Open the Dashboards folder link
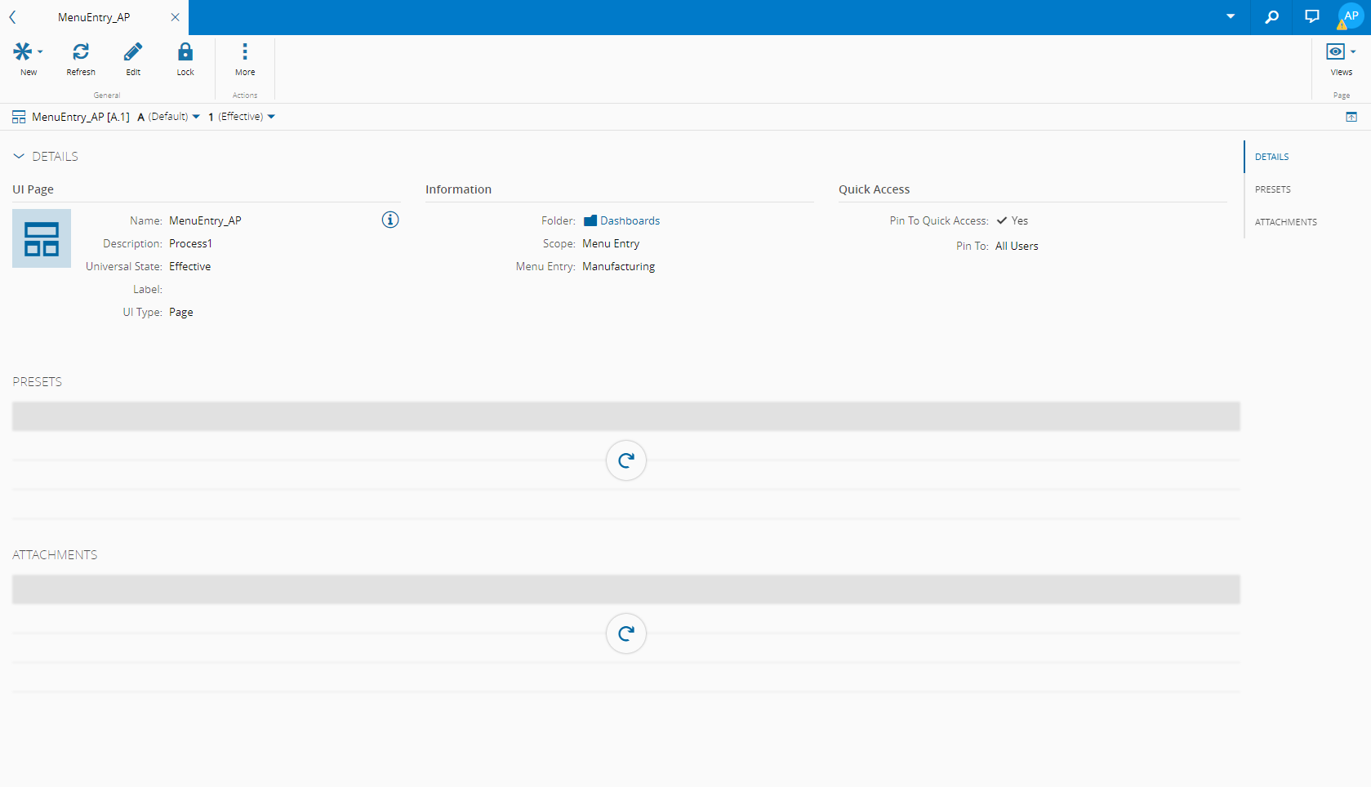The image size is (1371, 787). coord(630,220)
